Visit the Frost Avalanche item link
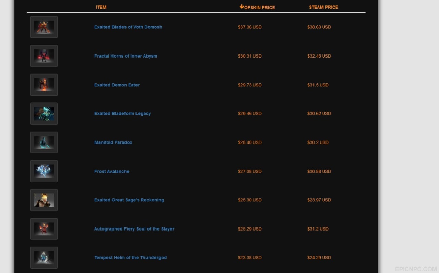This screenshot has width=439, height=273. coord(112,171)
